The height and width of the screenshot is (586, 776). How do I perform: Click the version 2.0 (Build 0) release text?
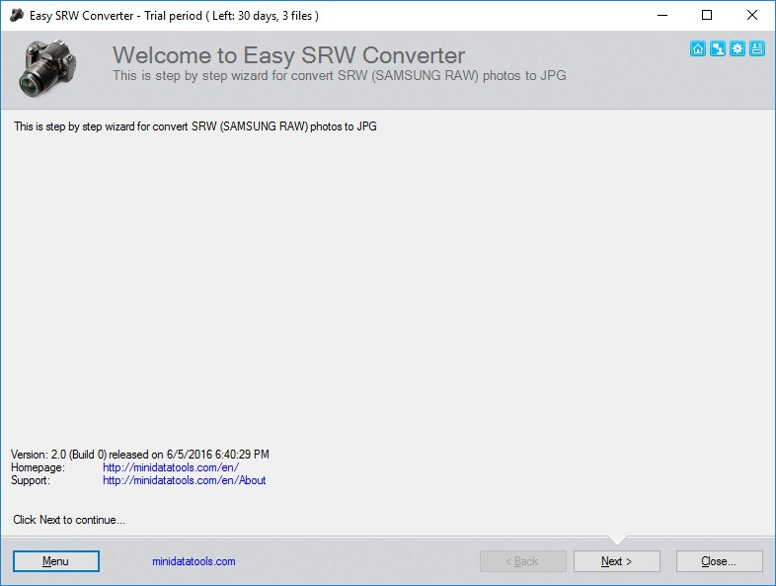point(140,455)
